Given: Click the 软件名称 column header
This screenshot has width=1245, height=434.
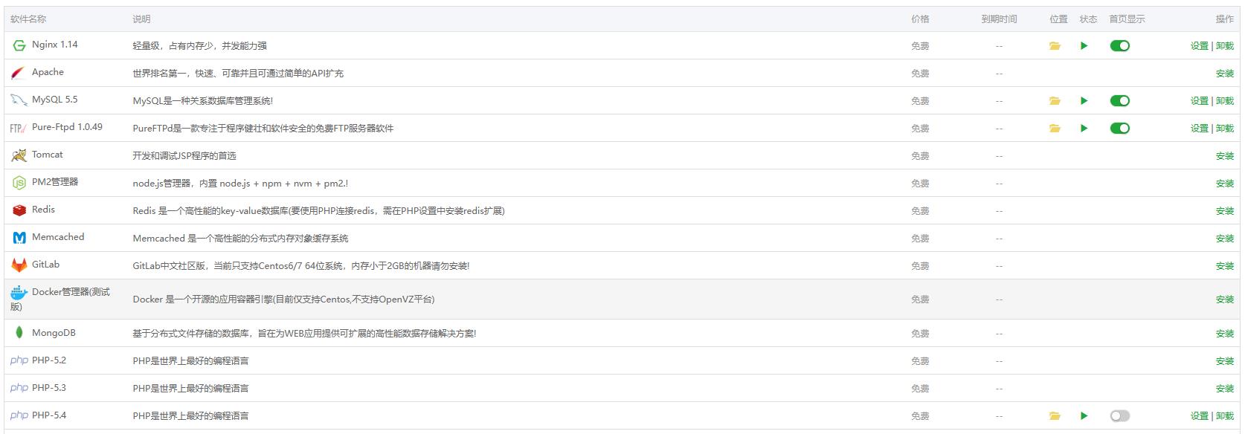Looking at the screenshot, I should [28, 19].
